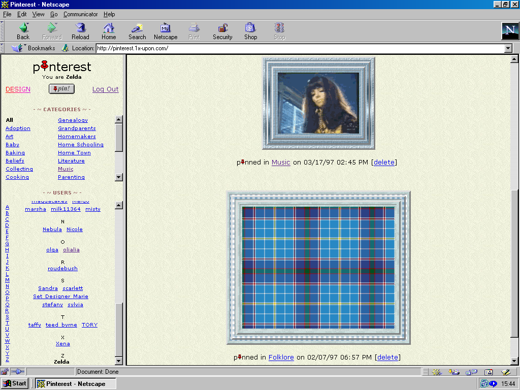Open the Bookmarks dropdown
Screen dimensions: 520x390
click(x=35, y=48)
